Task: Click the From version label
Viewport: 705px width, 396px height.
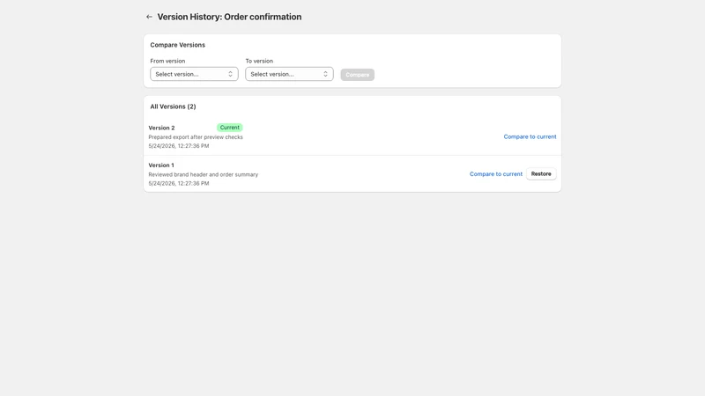Action: [x=167, y=61]
